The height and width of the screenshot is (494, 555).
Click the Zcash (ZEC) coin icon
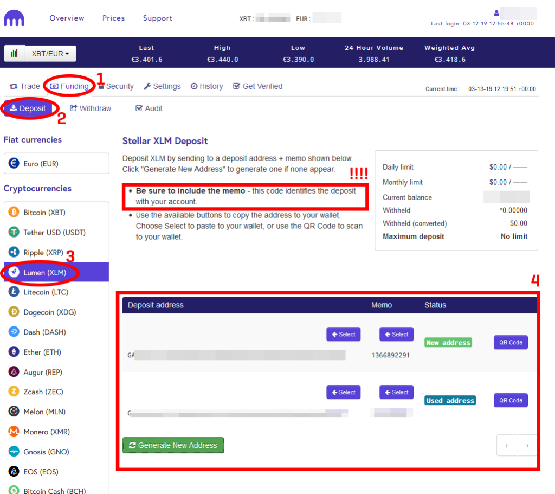pyautogui.click(x=14, y=392)
